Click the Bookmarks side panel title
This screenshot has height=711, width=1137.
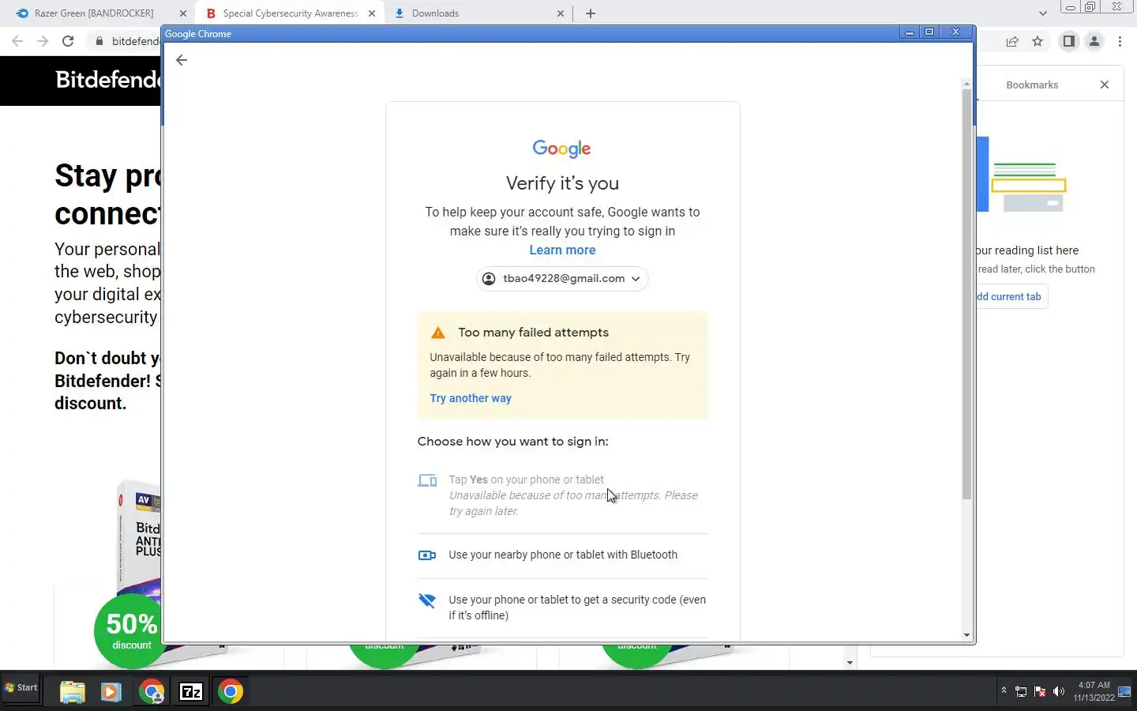click(1032, 85)
